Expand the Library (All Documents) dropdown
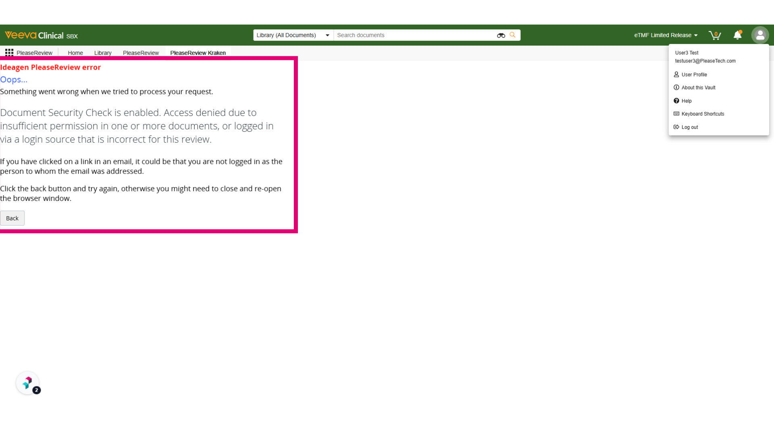Viewport: 774px width, 435px height. tap(293, 35)
